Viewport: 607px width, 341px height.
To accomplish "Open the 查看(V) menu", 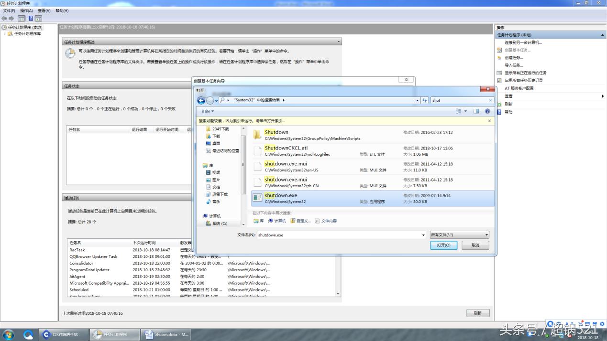I will 44,11.
